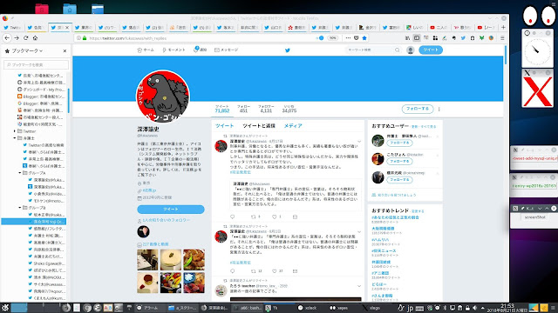
Task: Open the Firefox library icon
Action: [407, 38]
